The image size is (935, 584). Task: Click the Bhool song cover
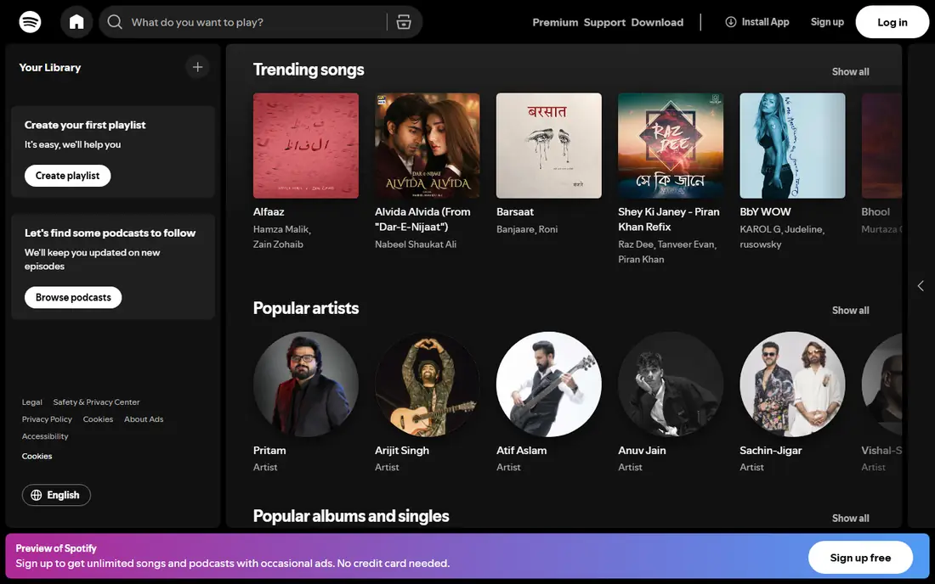(882, 145)
